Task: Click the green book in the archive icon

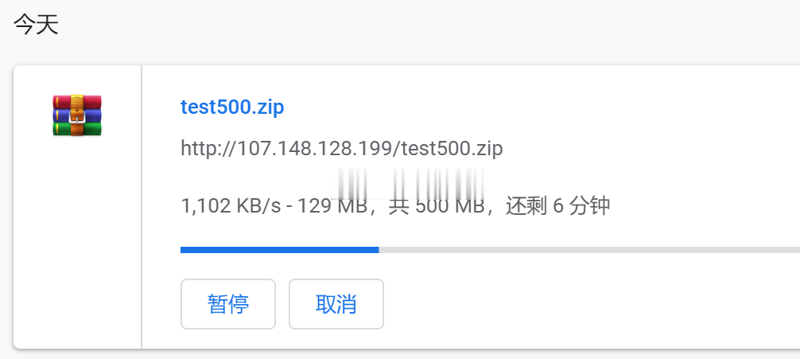Action: tap(77, 129)
